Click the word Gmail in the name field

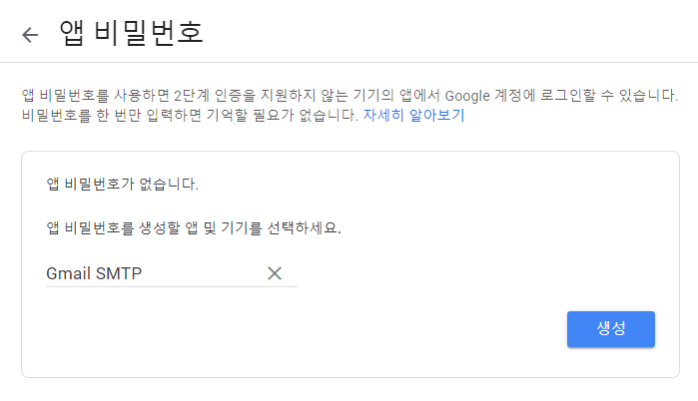click(69, 273)
